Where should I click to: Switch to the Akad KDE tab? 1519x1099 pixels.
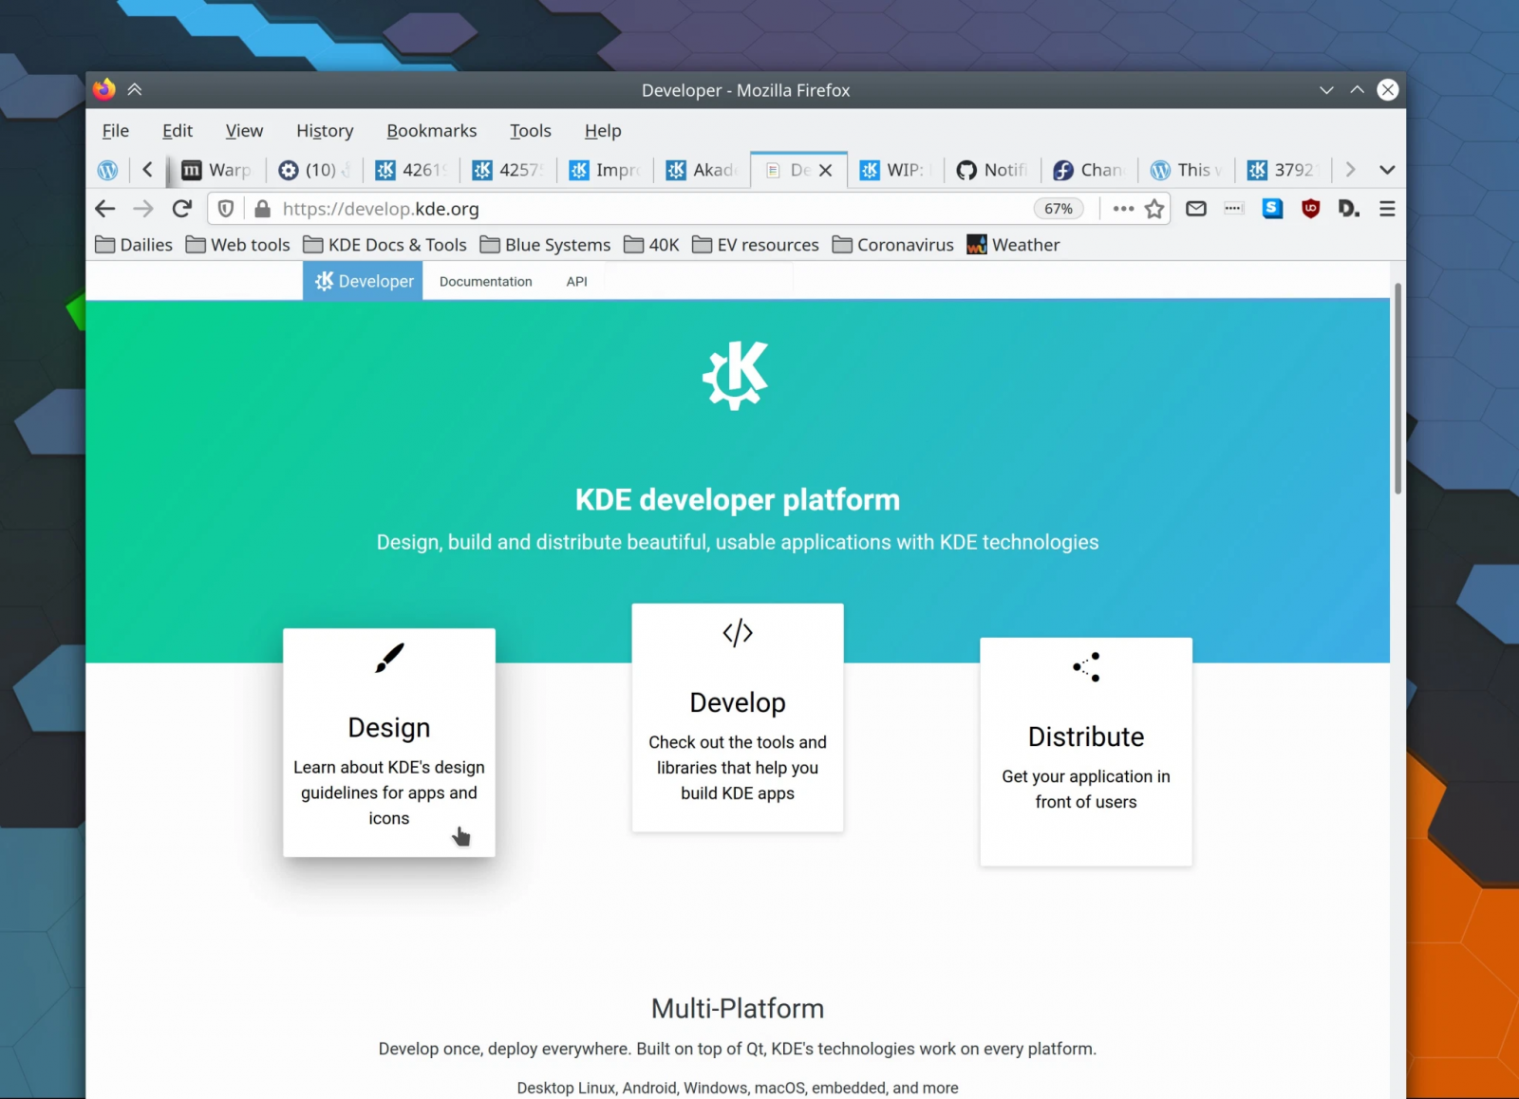(x=702, y=170)
